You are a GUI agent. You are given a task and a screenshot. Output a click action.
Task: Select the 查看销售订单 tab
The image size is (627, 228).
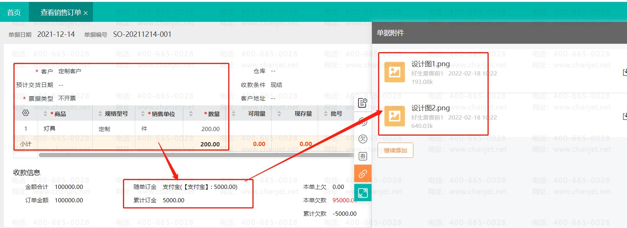[x=61, y=12]
